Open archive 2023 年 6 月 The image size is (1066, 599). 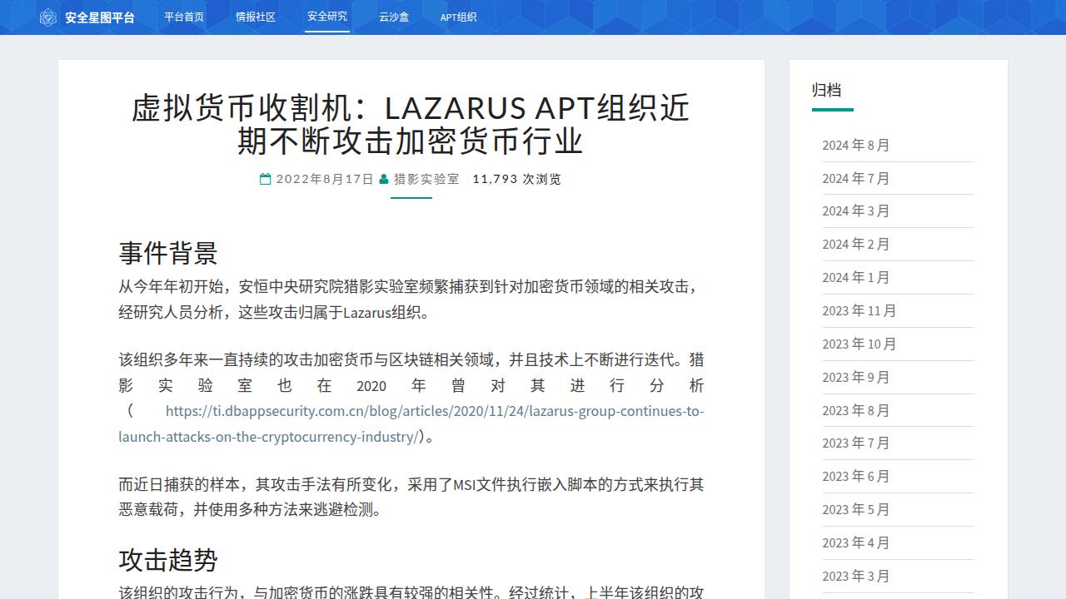click(856, 476)
